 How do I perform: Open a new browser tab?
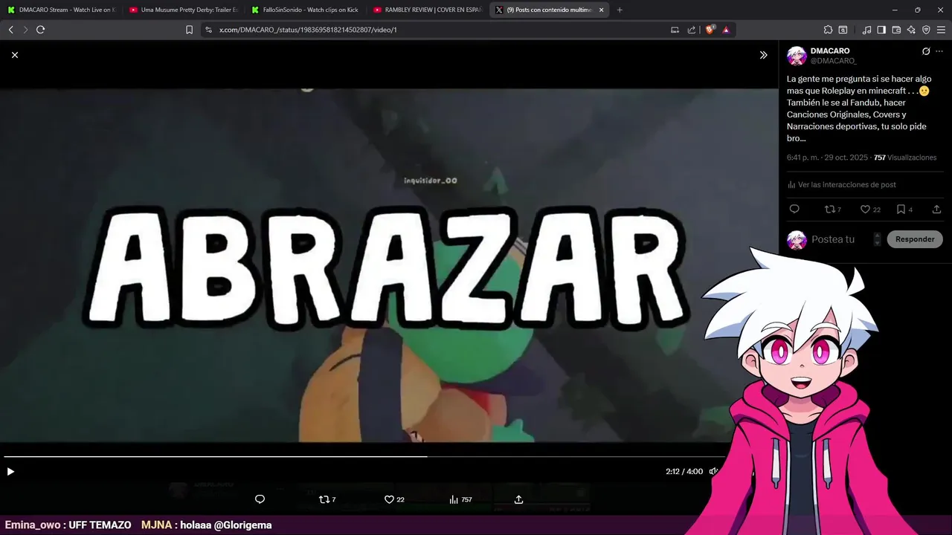coord(620,10)
